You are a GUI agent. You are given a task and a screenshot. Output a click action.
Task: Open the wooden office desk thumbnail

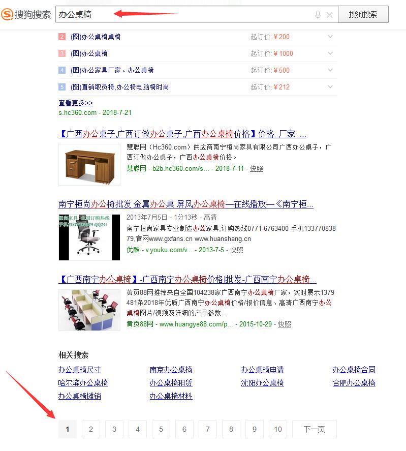click(89, 165)
